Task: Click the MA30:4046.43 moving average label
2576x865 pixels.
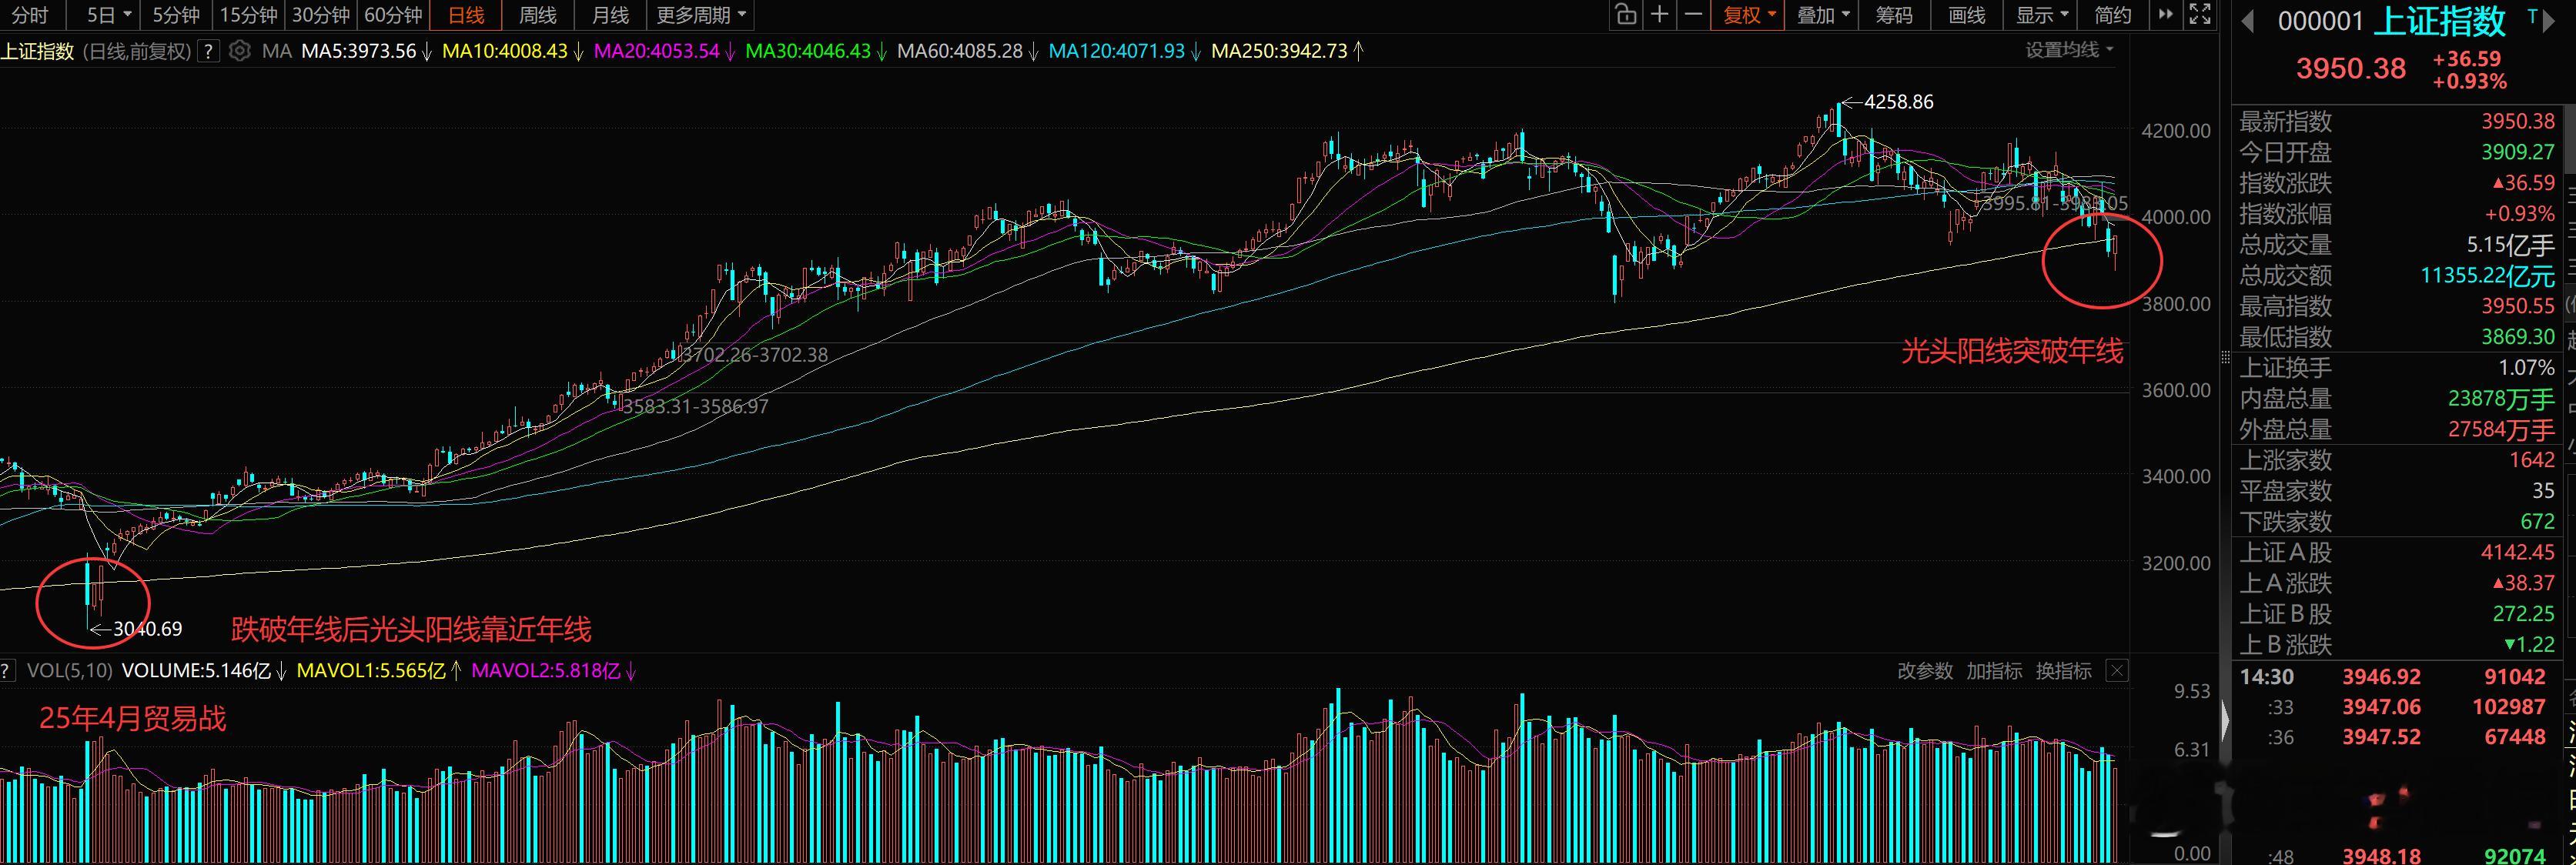Action: pos(808,51)
